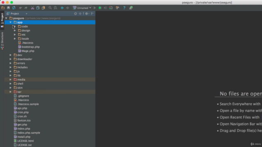Expand the etc folder
The image size is (262, 147).
point(15,34)
